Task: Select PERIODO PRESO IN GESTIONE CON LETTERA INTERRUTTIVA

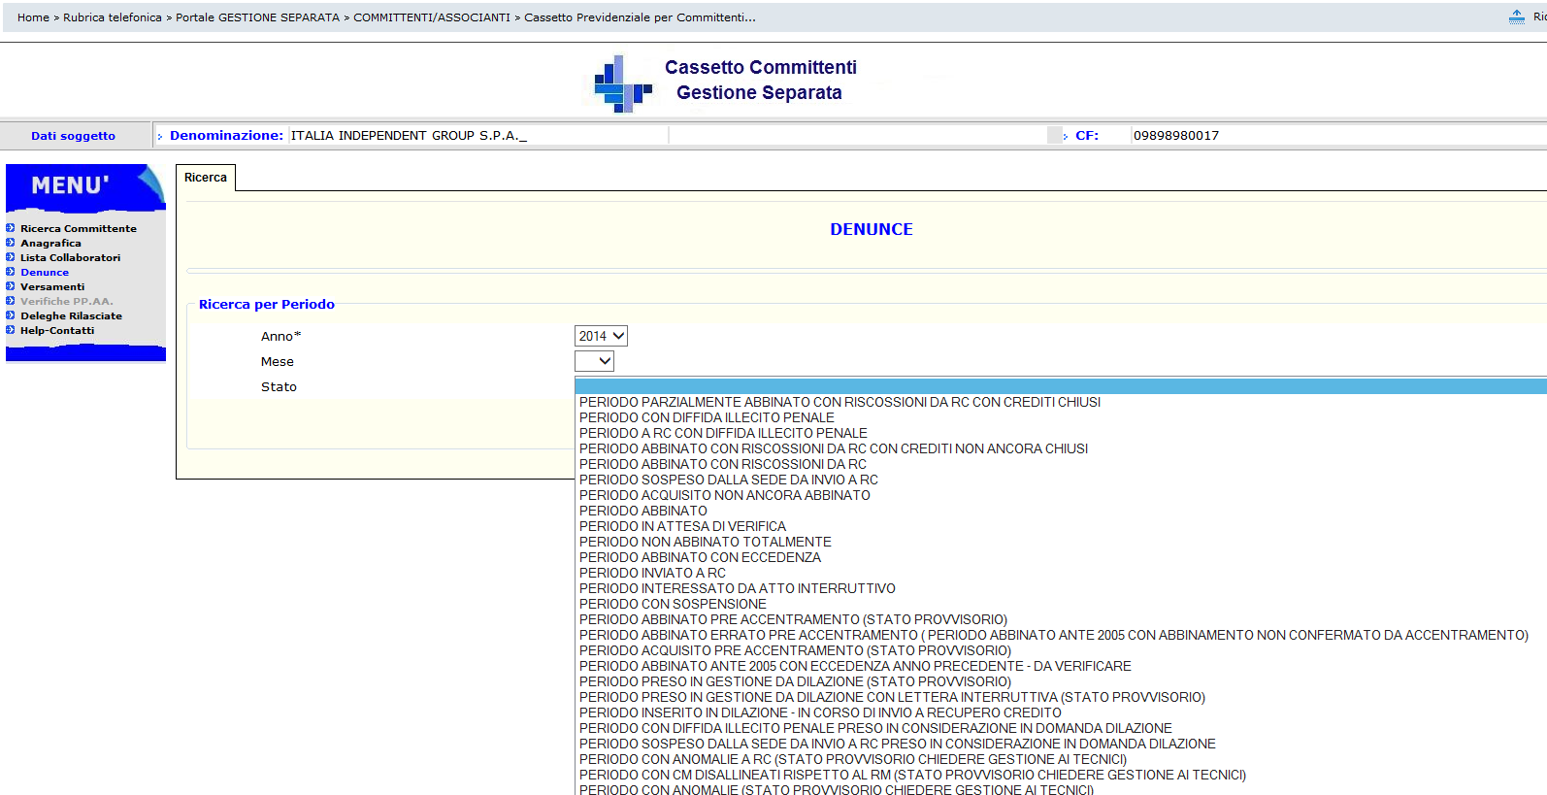Action: click(1061, 697)
